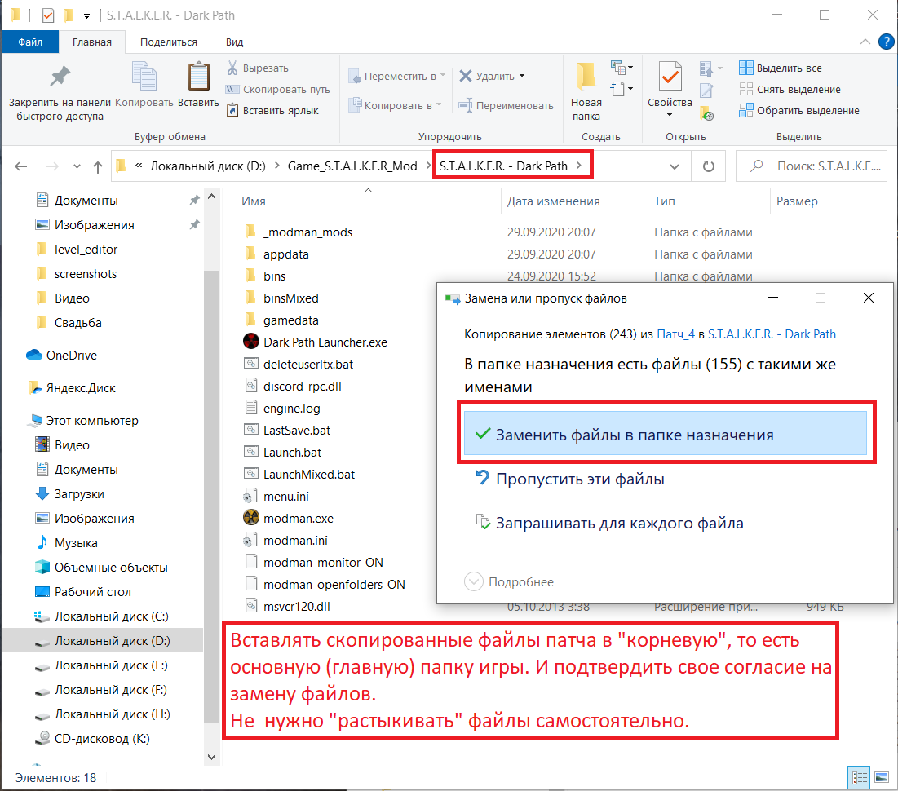This screenshot has height=791, width=898.
Task: Open recent locations dropdown arrow
Action: point(77,166)
